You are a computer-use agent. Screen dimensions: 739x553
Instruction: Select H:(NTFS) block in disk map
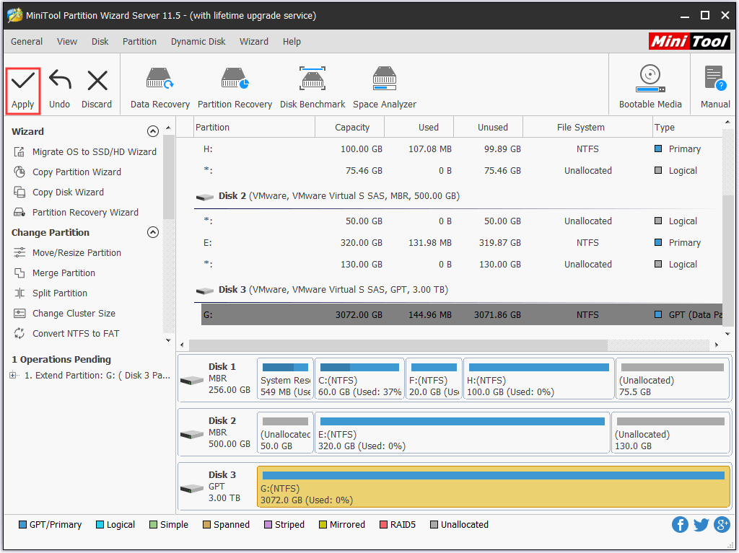(x=538, y=379)
